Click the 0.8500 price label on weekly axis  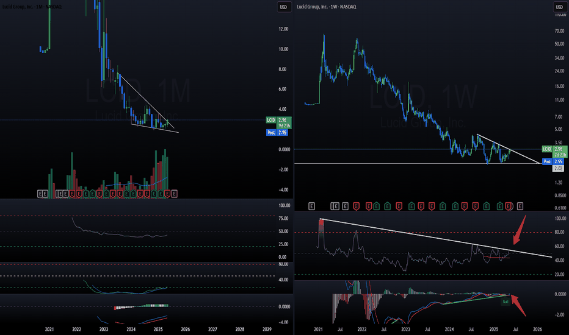pyautogui.click(x=560, y=195)
